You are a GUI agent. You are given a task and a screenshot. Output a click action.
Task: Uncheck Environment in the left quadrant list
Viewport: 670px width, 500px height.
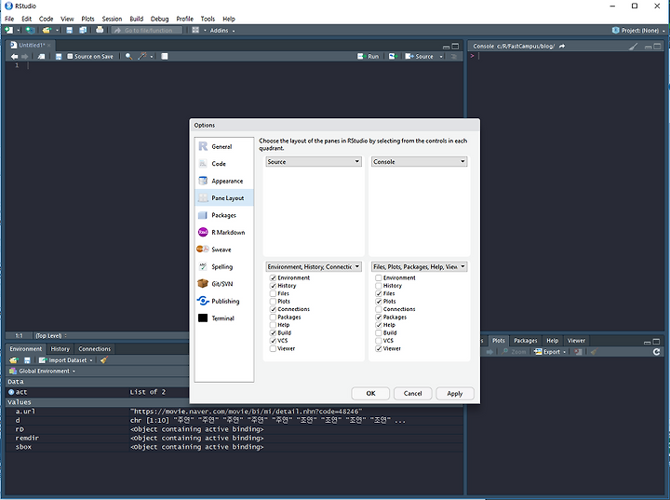coord(273,278)
